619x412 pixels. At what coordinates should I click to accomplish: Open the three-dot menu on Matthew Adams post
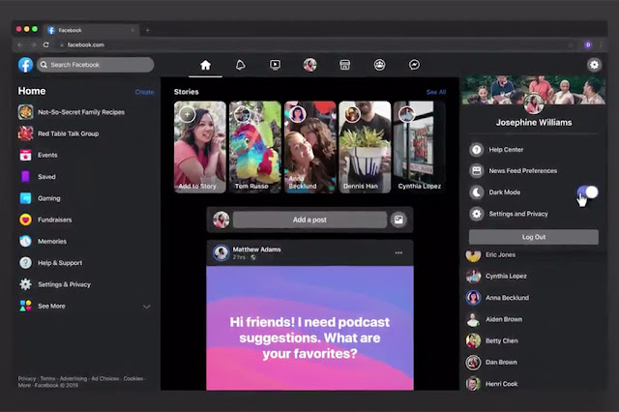coord(398,252)
